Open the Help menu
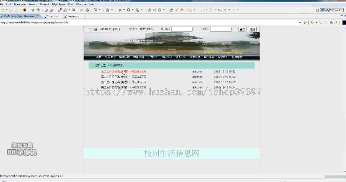The width and height of the screenshot is (346, 182). (x=92, y=4)
